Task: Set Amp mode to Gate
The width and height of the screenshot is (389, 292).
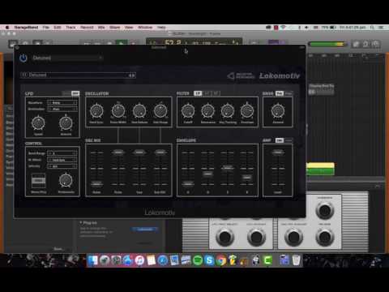Action: 289,140
